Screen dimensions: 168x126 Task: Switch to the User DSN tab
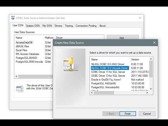tap(18, 25)
